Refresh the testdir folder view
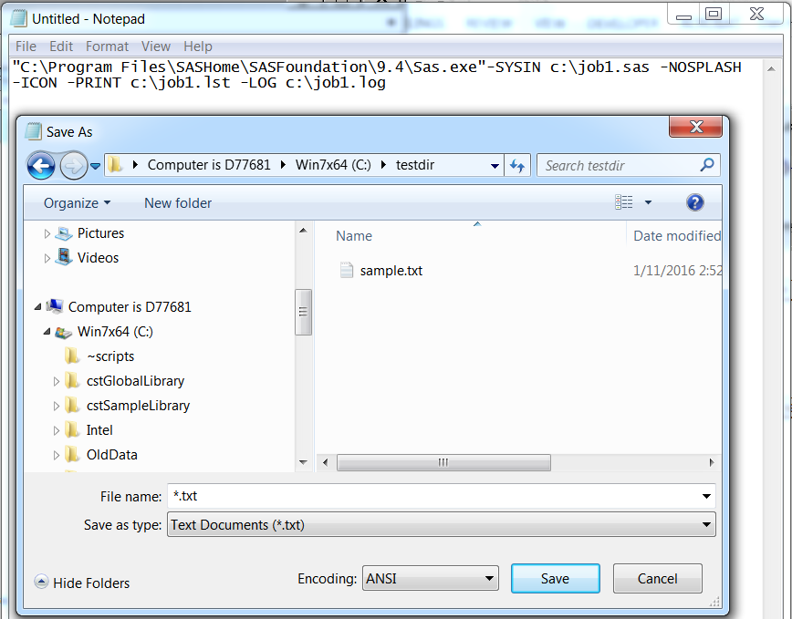 tap(516, 164)
